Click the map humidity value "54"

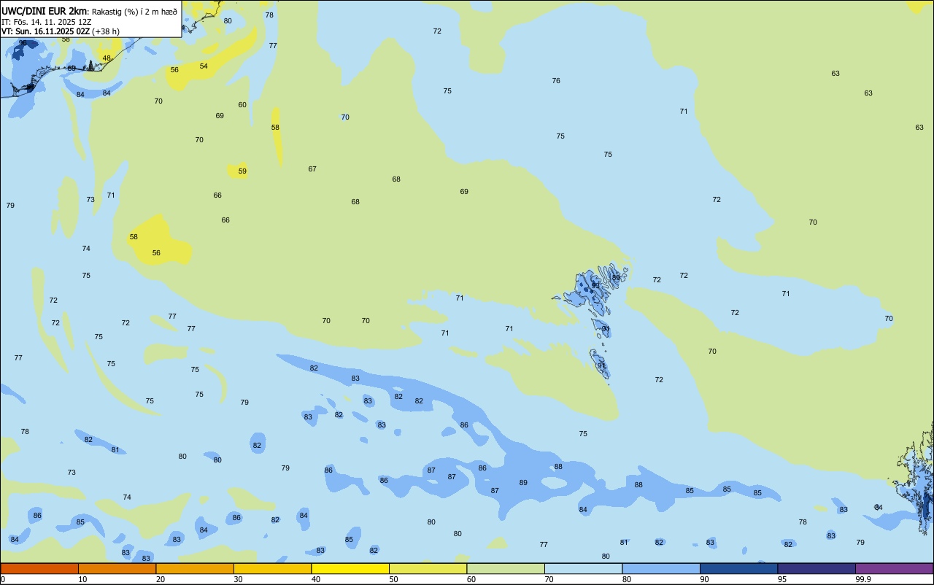click(x=204, y=66)
